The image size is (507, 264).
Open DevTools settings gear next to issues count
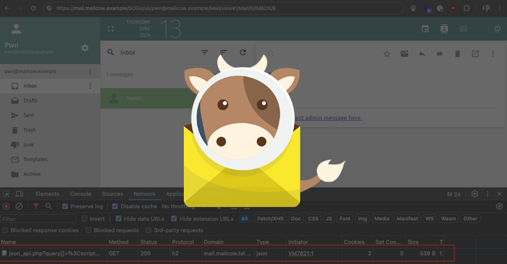[x=475, y=194]
